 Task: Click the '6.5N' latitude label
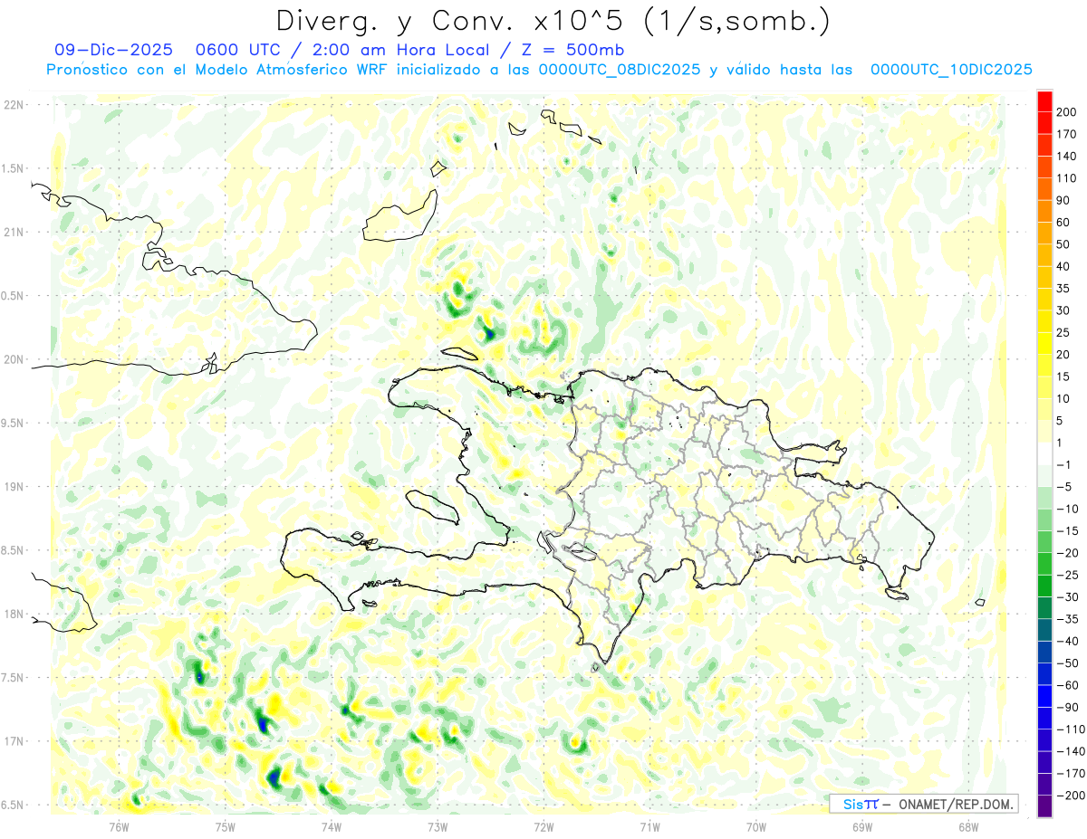click(x=14, y=805)
